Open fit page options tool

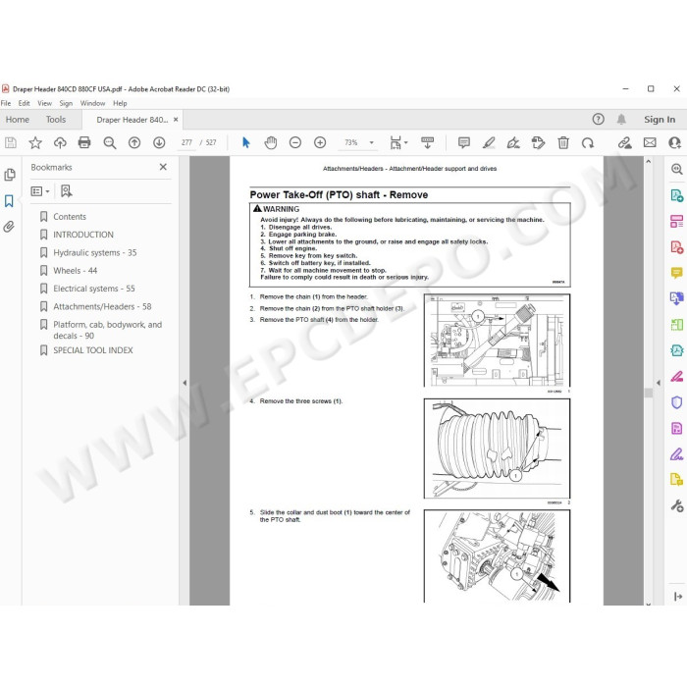[396, 143]
